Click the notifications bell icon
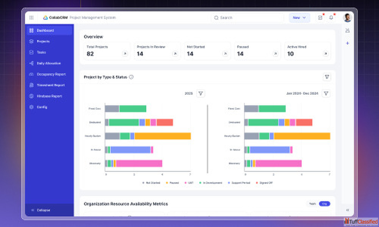 click(x=331, y=18)
